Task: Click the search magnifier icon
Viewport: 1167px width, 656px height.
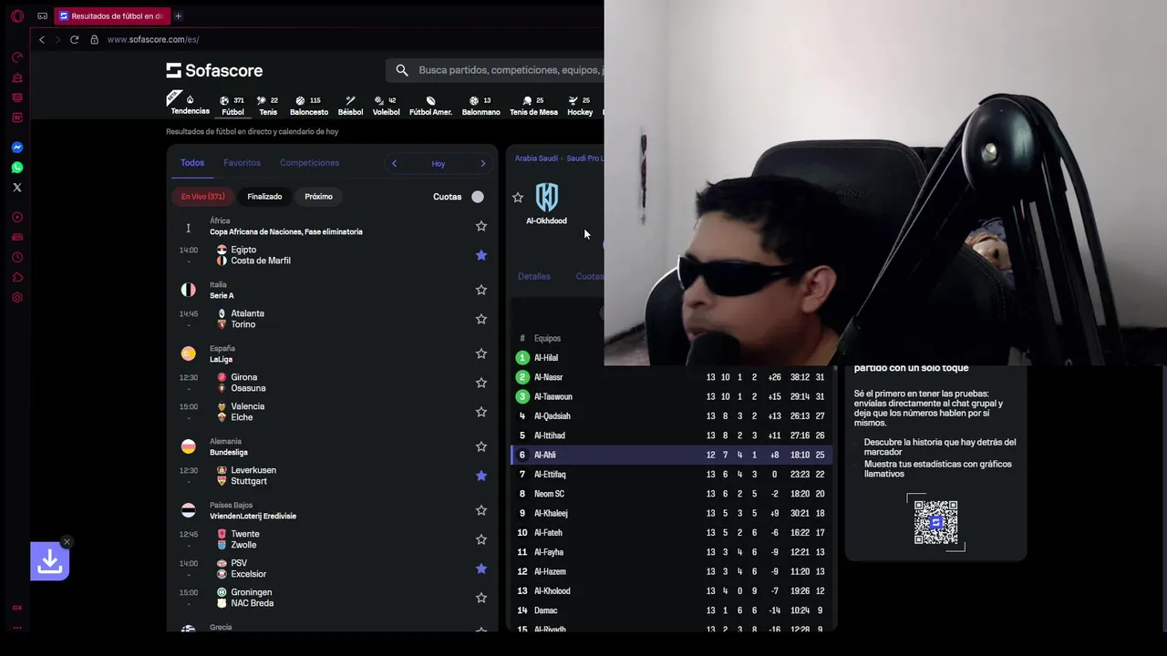Action: tap(402, 70)
